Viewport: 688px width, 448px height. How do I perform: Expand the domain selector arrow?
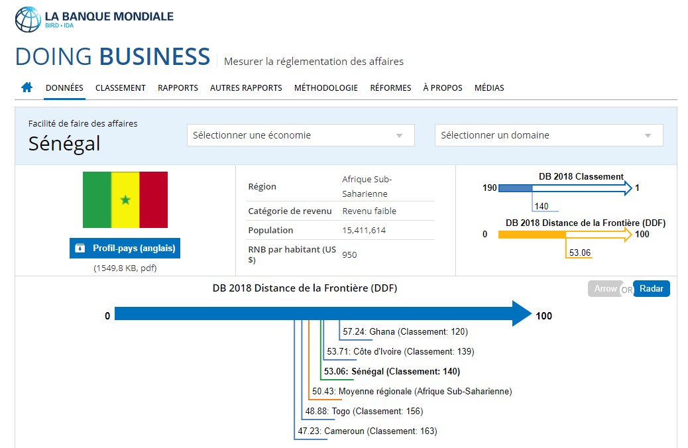click(648, 135)
